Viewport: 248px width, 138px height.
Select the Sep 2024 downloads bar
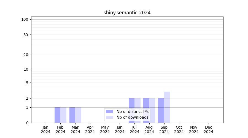167,107
